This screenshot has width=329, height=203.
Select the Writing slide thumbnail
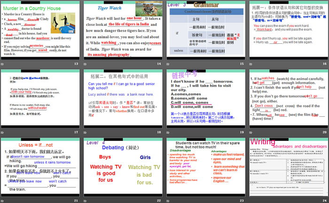tap(289, 167)
